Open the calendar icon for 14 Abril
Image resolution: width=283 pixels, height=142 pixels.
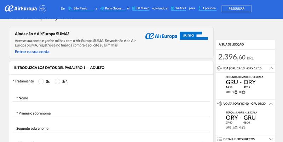click(173, 8)
